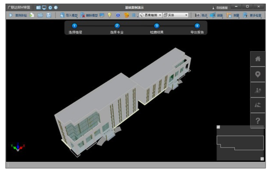The width and height of the screenshot is (269, 170).
Task: Click the yellow light bulb icon
Action: coord(110,15)
